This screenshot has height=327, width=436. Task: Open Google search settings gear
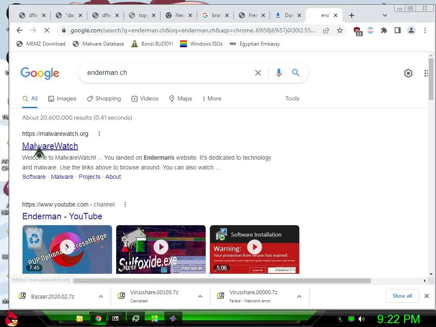[x=408, y=73]
